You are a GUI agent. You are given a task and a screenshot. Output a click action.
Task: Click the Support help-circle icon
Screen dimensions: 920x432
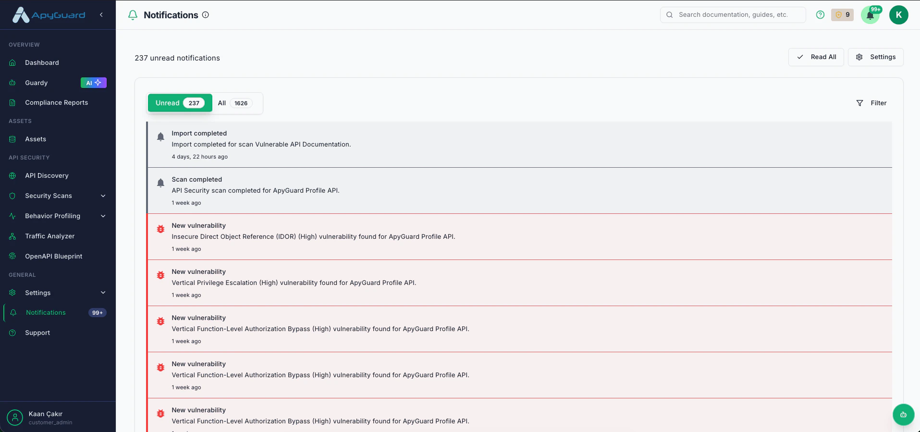tap(12, 333)
